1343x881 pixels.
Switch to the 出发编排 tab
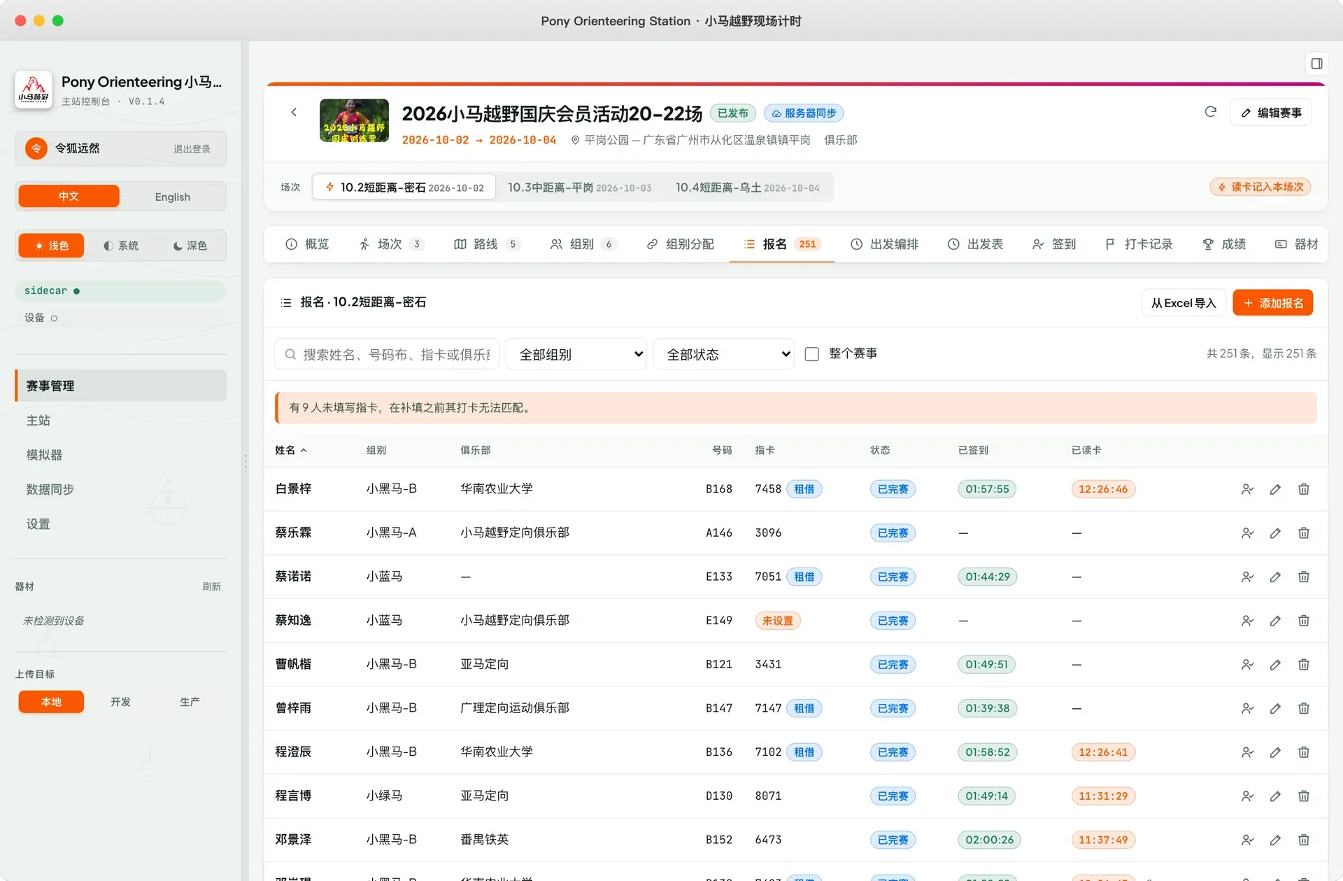[885, 244]
